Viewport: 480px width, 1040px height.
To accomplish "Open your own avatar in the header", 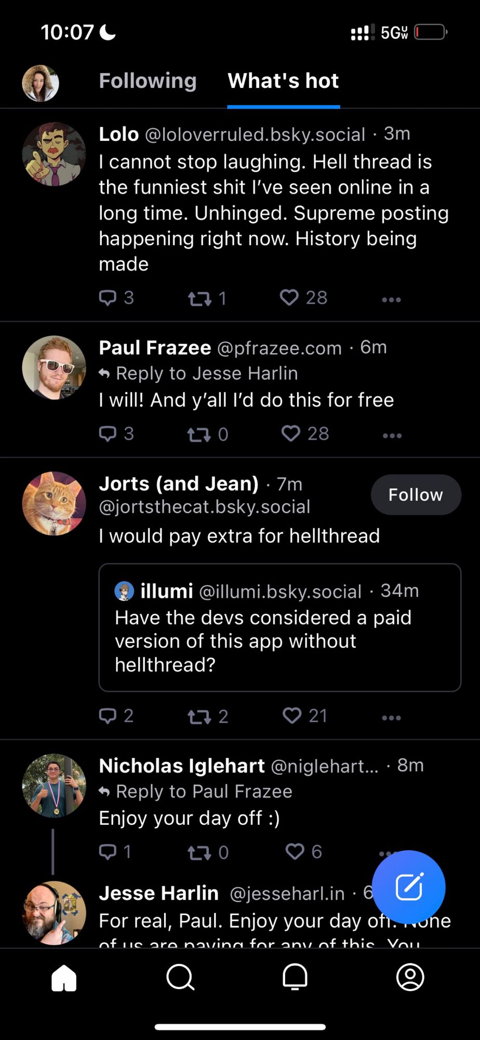I will point(41,83).
